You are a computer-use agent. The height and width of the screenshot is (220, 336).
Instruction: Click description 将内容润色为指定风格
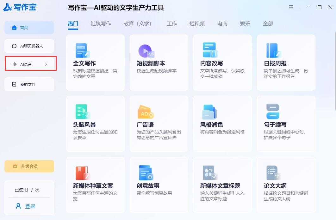click(x=222, y=132)
